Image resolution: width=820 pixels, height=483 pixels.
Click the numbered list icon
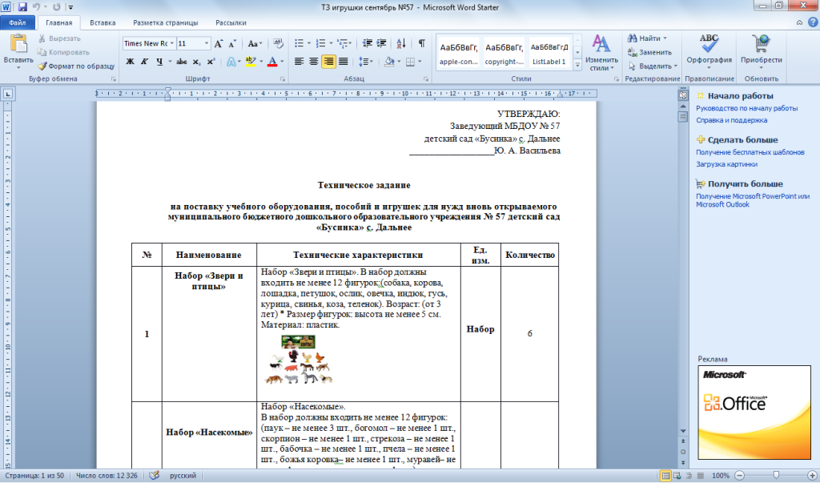pos(320,43)
